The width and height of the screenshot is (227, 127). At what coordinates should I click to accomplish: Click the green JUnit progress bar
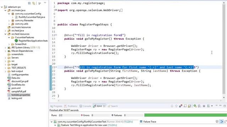(186, 115)
